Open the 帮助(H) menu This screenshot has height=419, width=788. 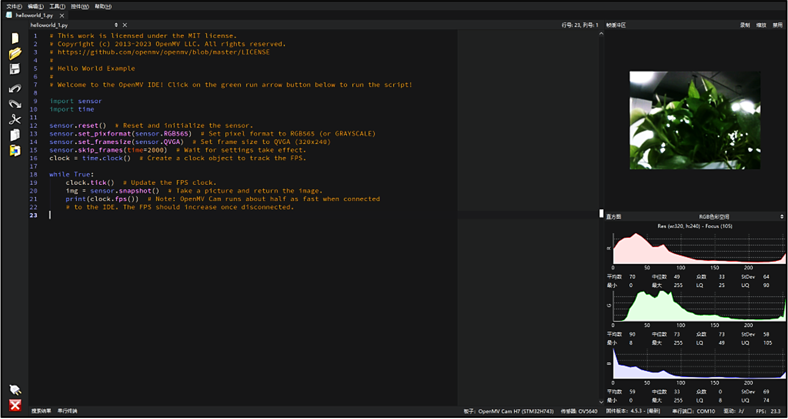103,6
